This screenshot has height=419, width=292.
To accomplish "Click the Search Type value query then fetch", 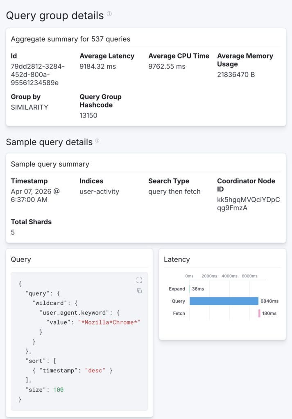I will pyautogui.click(x=174, y=191).
